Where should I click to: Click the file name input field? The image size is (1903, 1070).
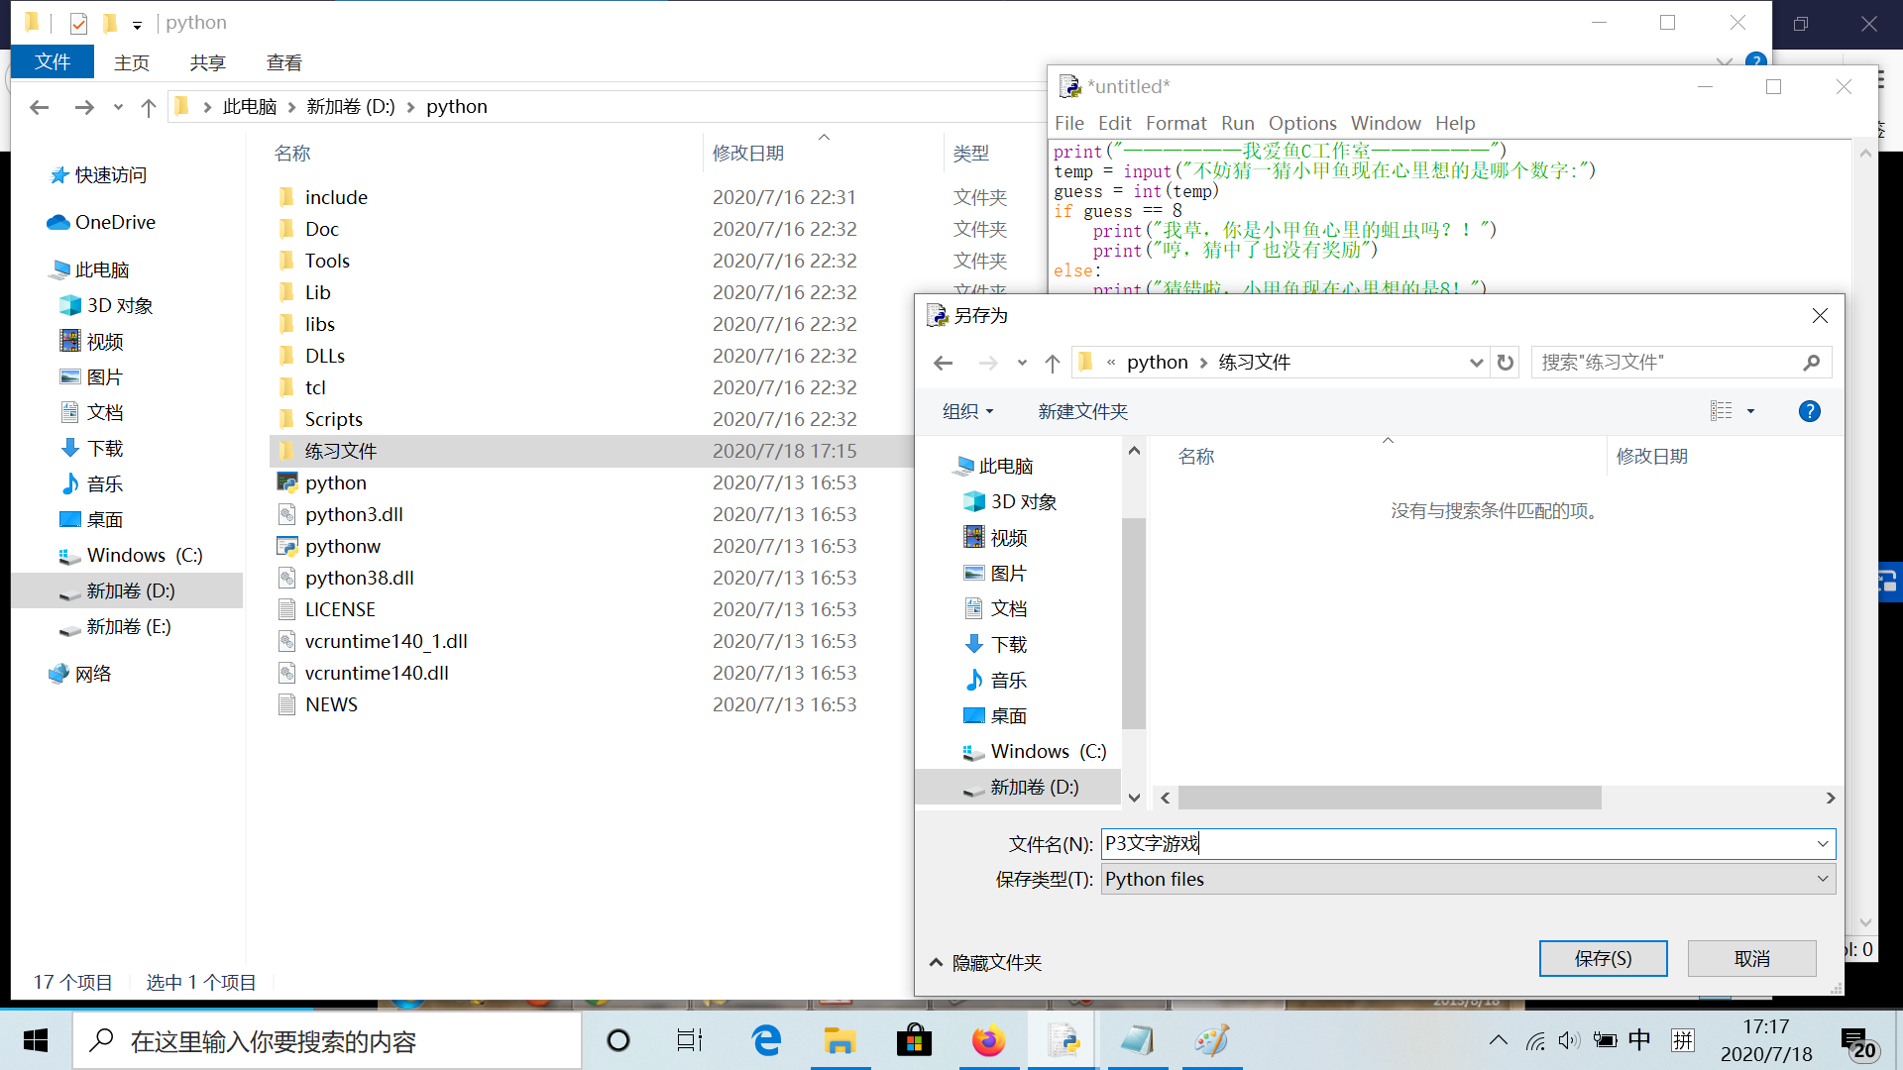1457,844
